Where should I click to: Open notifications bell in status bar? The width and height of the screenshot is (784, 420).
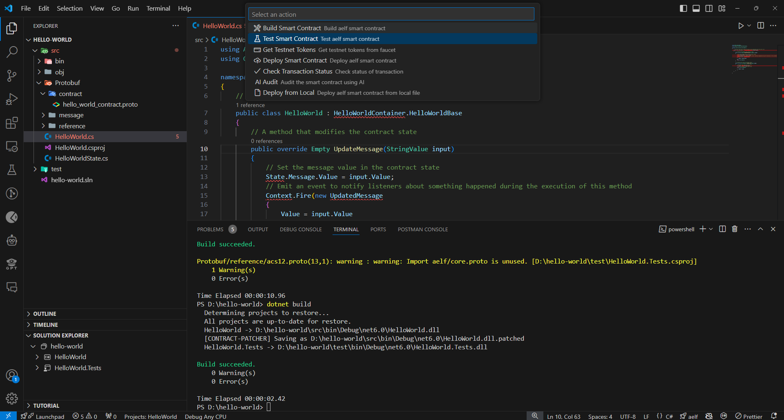click(x=774, y=416)
